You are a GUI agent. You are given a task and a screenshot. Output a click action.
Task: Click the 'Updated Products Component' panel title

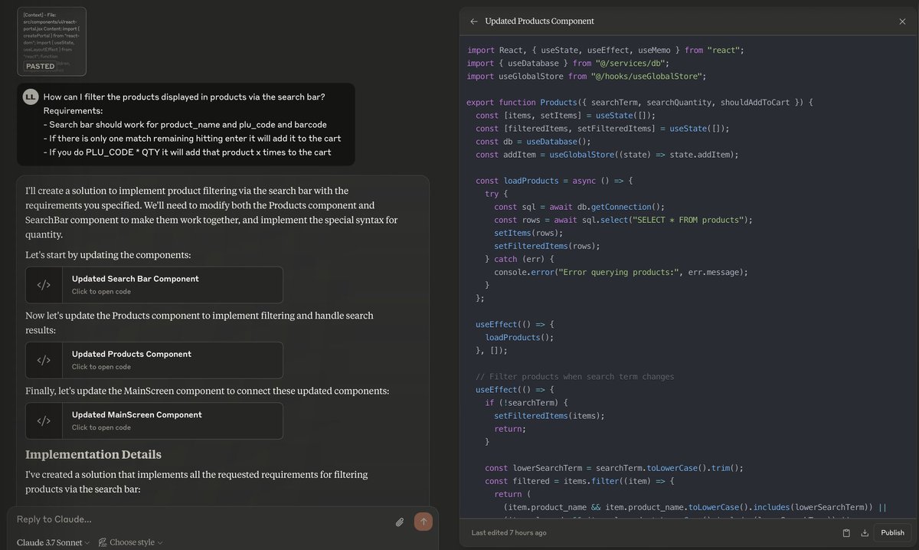539,21
